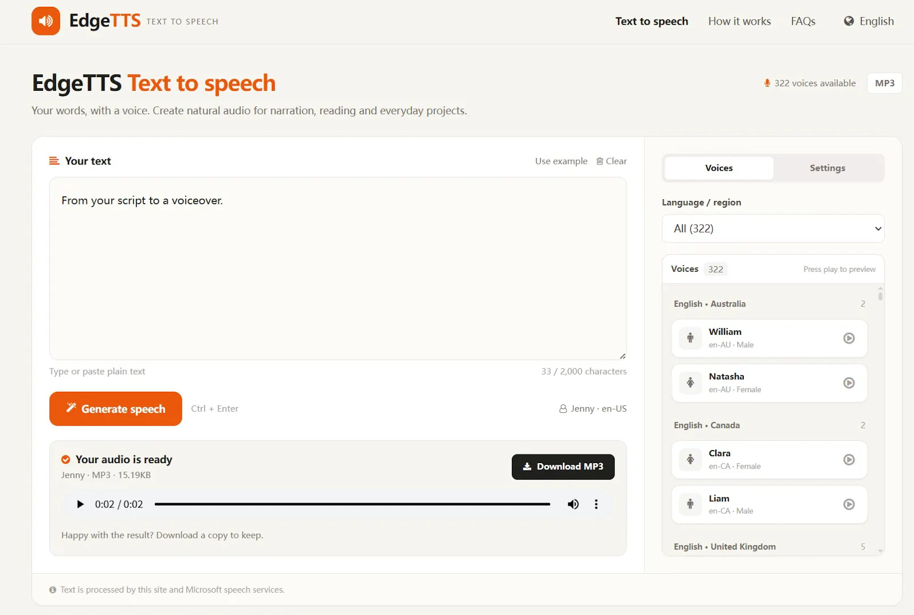Open How it works nav item

point(739,21)
